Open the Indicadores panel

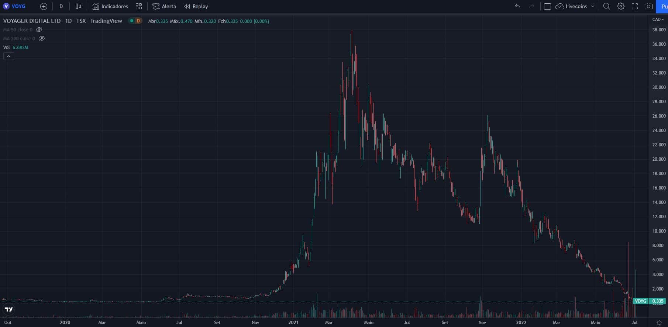[x=110, y=6]
